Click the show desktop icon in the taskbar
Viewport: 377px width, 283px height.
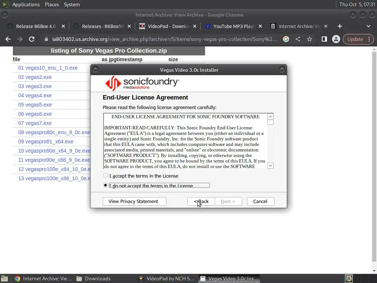pyautogui.click(x=4, y=279)
